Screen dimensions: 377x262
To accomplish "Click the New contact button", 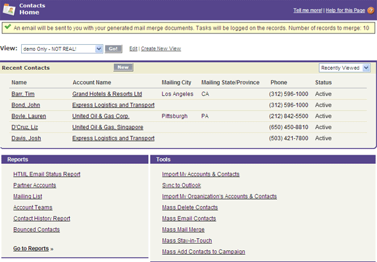I will click(x=123, y=67).
